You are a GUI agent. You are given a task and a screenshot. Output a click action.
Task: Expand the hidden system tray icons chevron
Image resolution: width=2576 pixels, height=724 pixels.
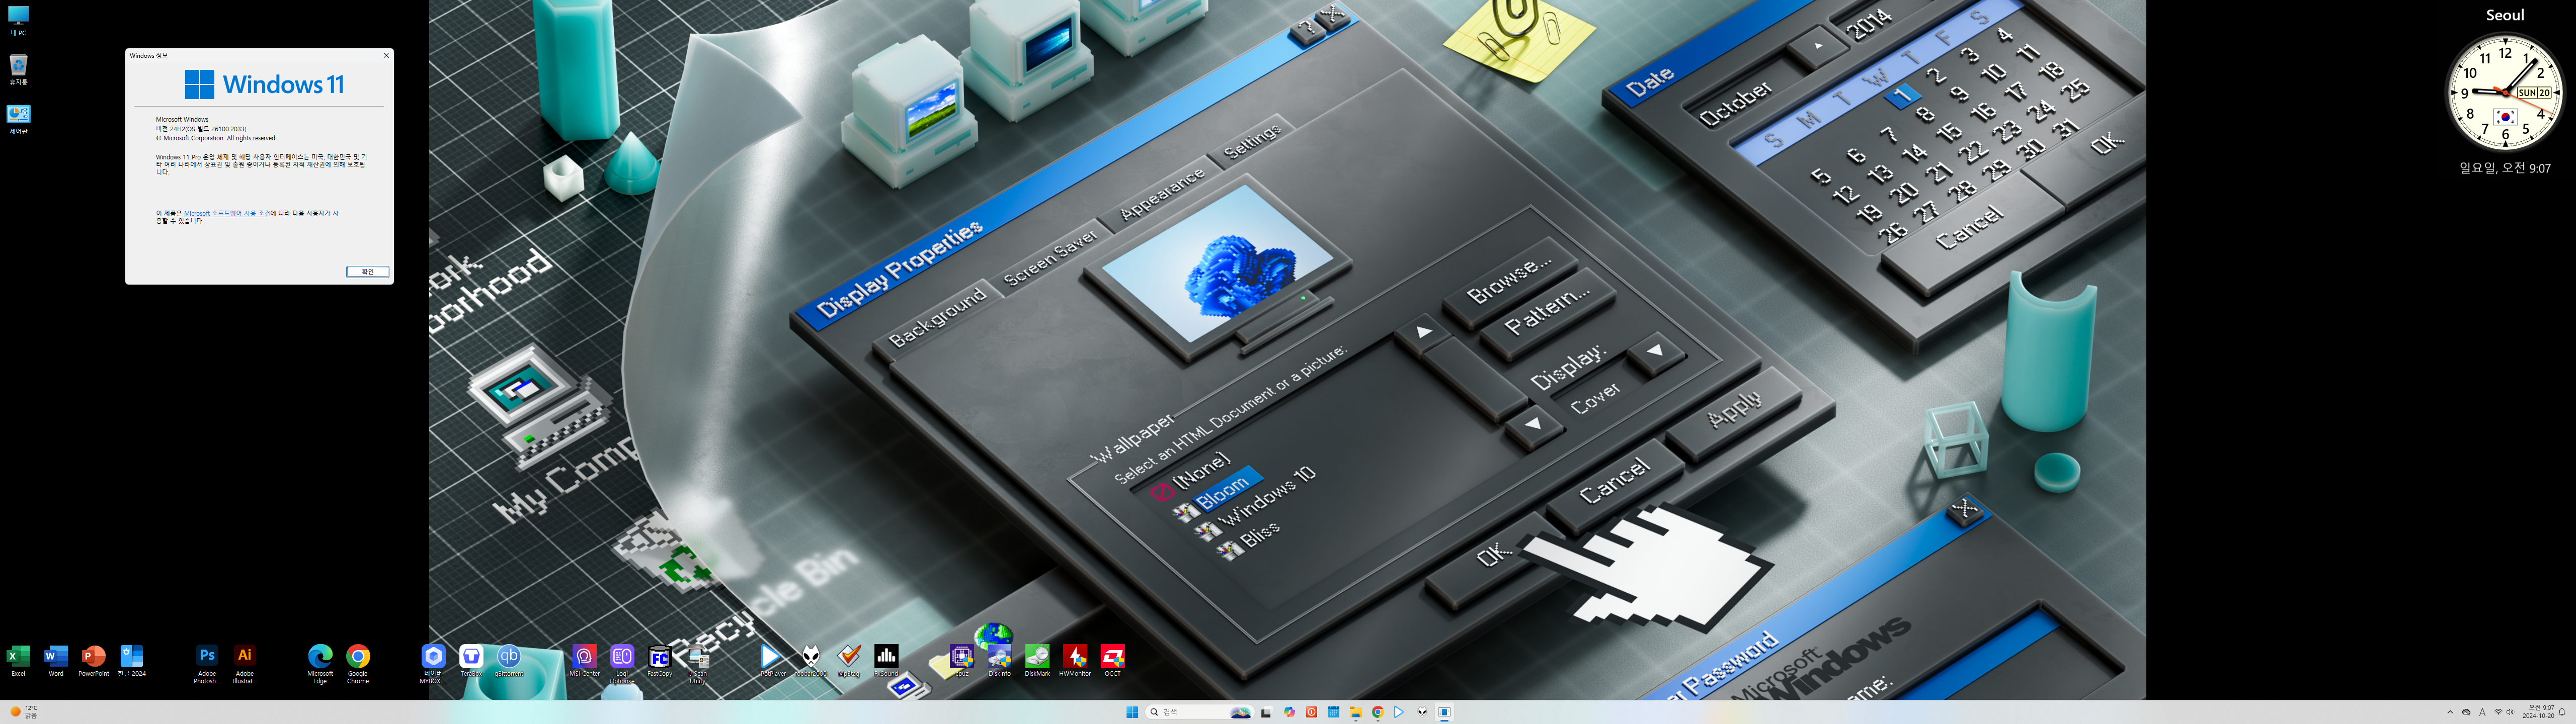pos(2450,712)
